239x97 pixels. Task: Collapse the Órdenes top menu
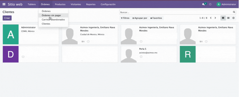tap(45, 4)
